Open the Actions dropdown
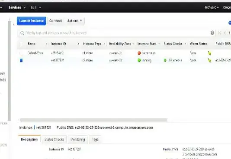The image size is (231, 159). (75, 21)
